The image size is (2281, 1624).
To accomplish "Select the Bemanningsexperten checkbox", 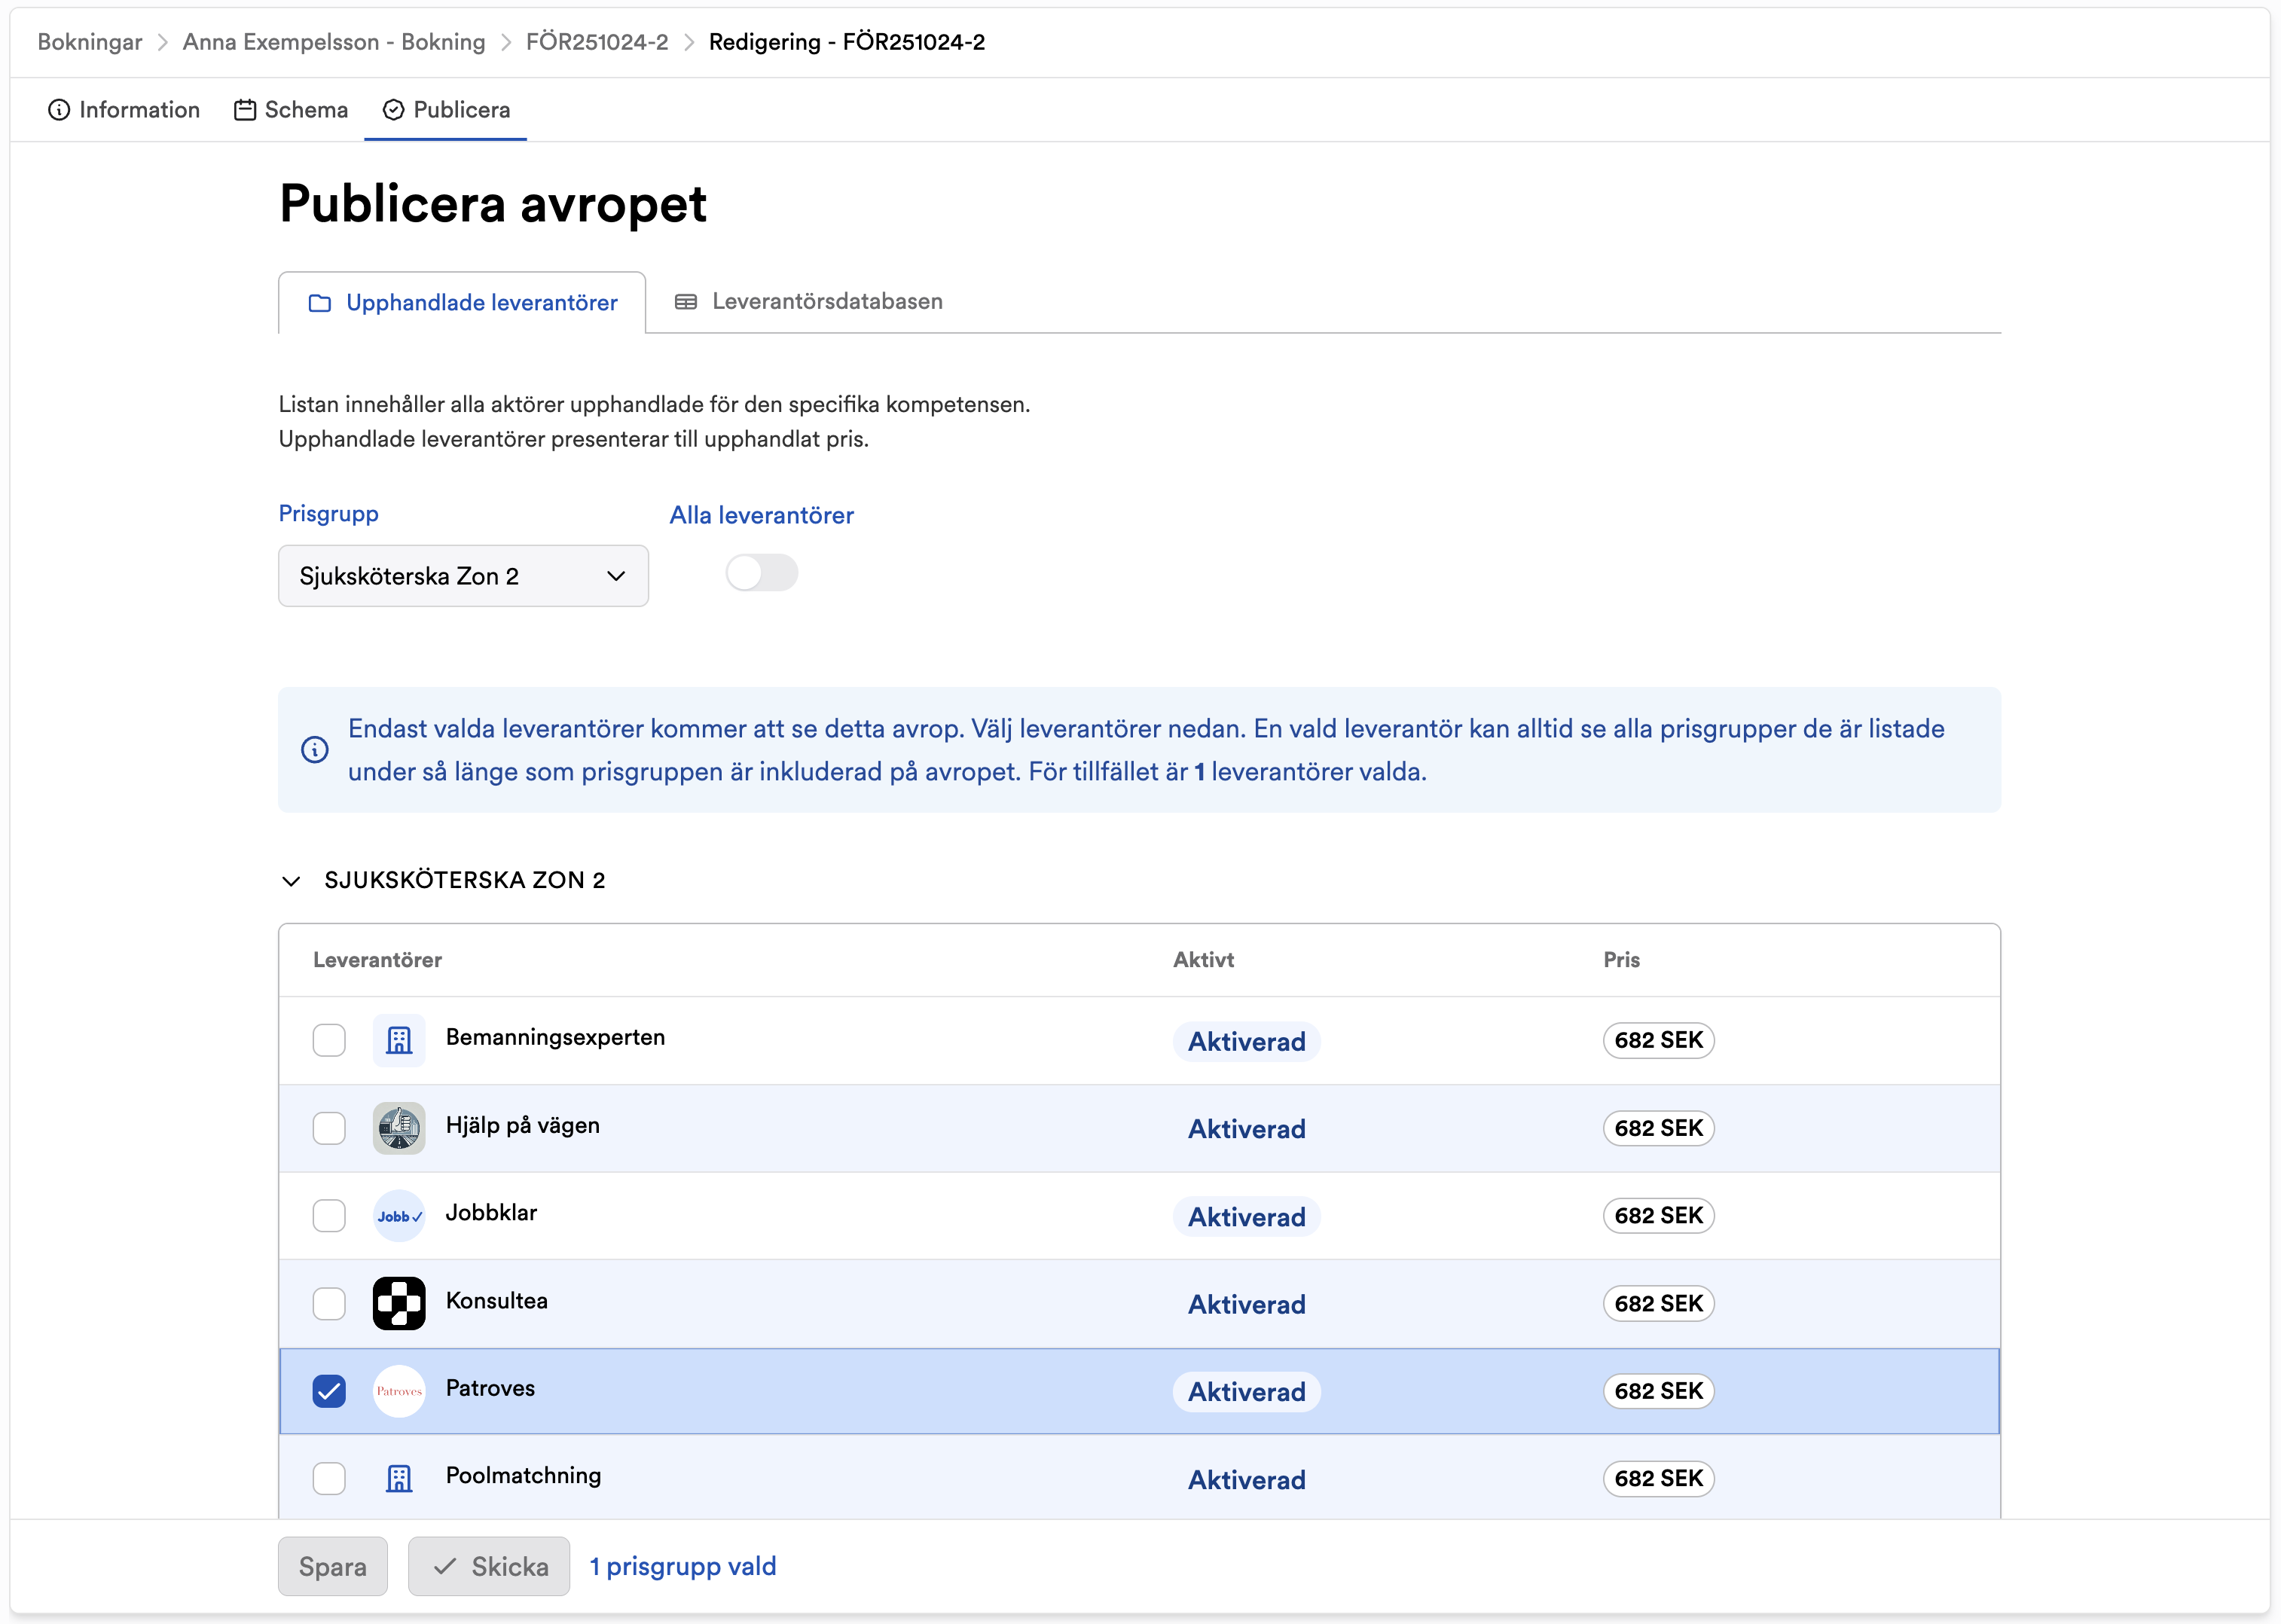I will (x=329, y=1040).
